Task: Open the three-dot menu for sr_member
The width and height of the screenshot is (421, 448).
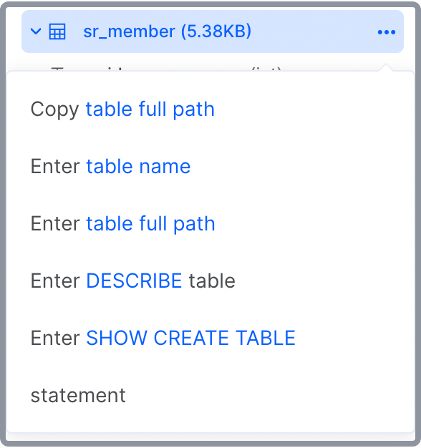Action: point(387,32)
